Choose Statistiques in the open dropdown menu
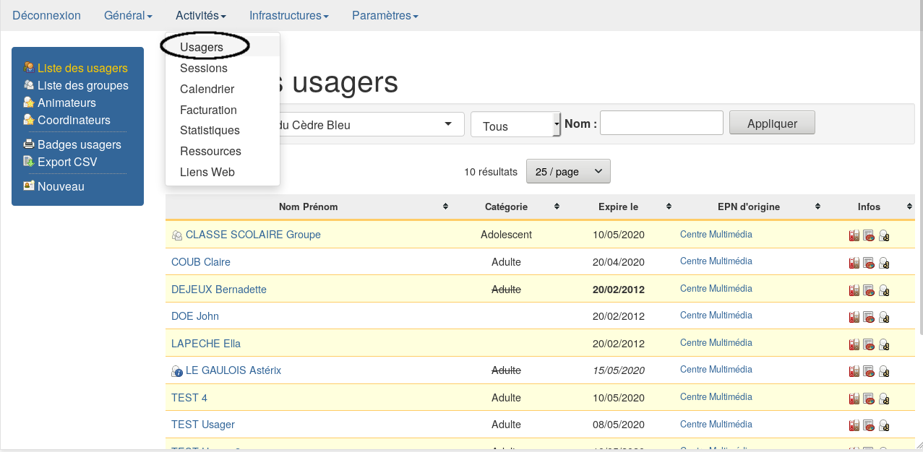Viewport: 923px width, 452px height. (210, 130)
